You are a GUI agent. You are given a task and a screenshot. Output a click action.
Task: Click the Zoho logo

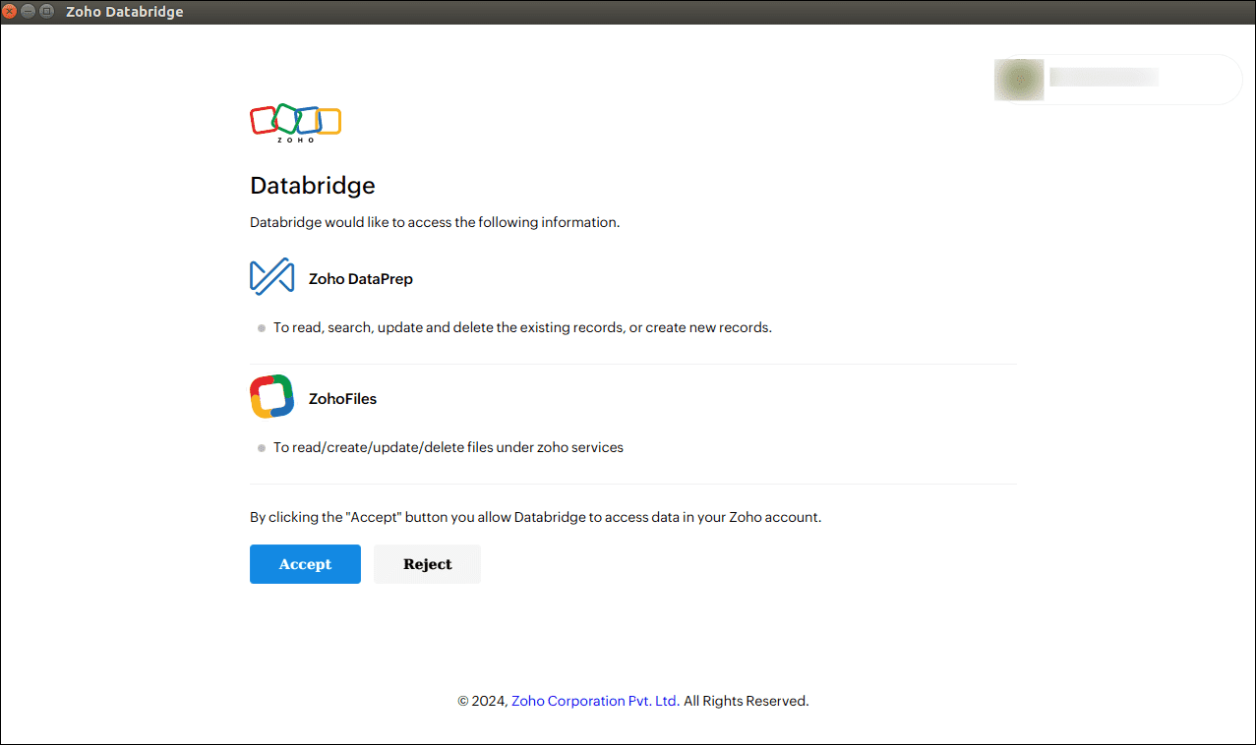pos(296,124)
